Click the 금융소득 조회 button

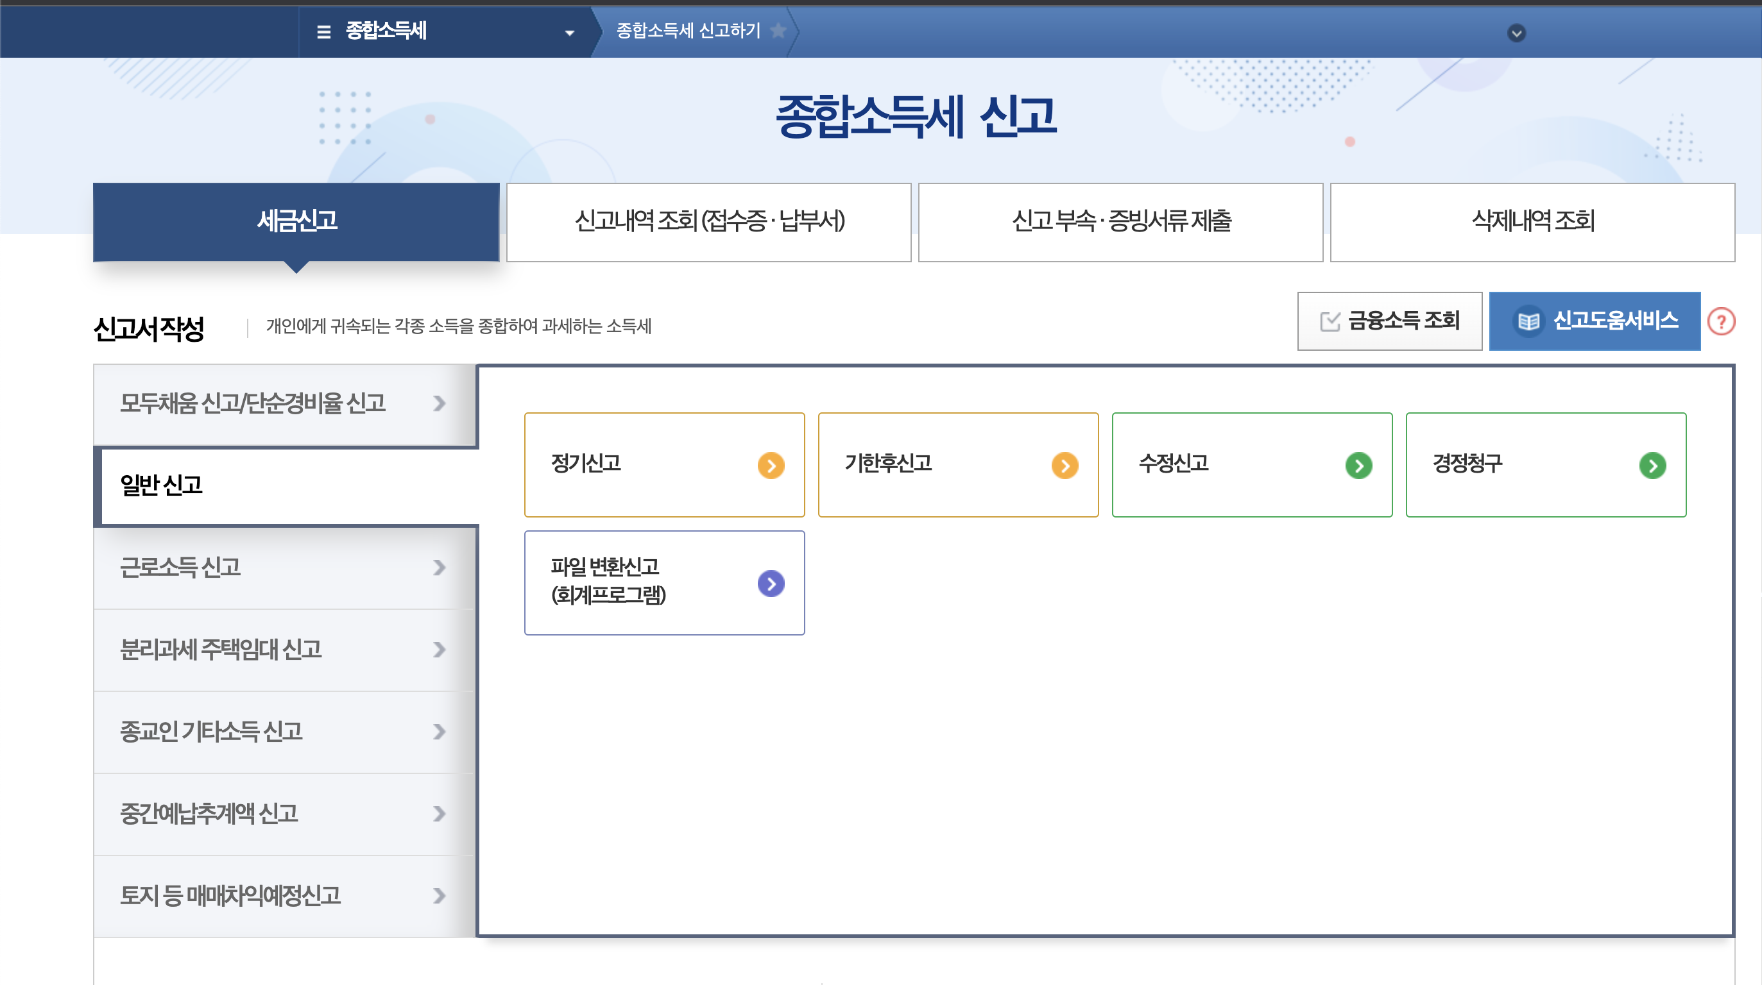pos(1389,321)
